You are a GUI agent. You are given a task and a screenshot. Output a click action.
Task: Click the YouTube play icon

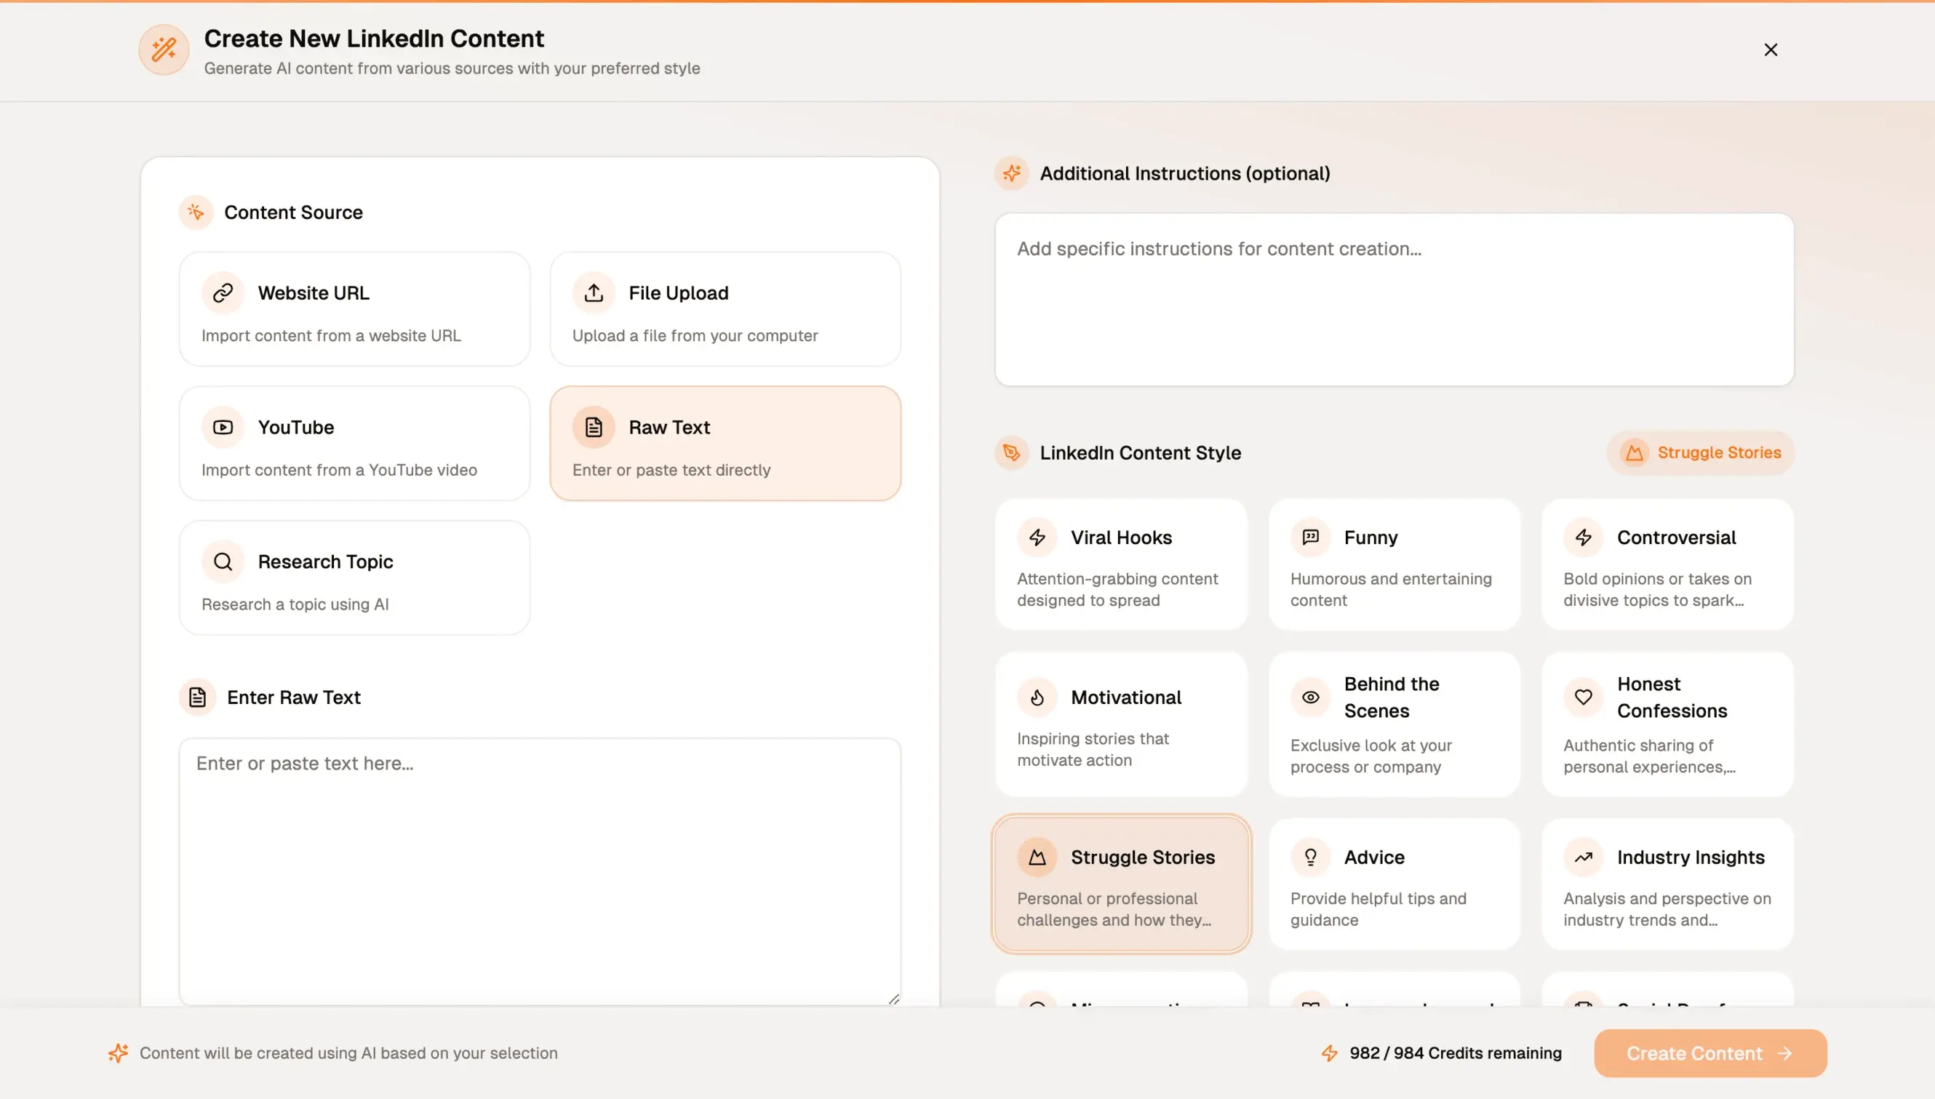pos(223,427)
